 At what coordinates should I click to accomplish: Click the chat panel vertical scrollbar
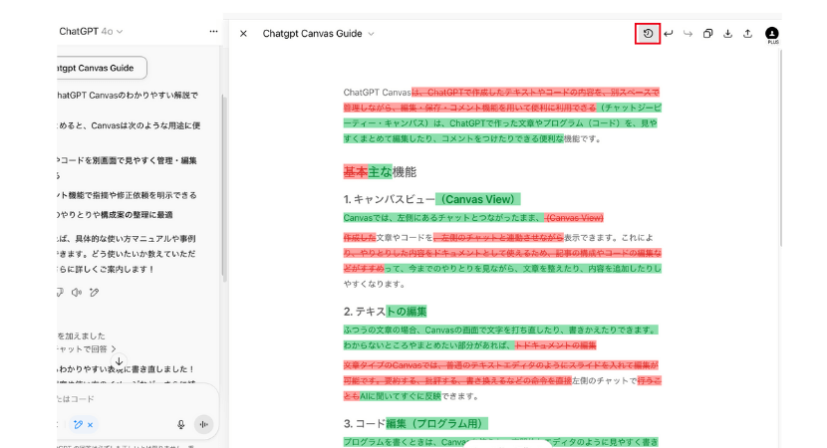223,187
